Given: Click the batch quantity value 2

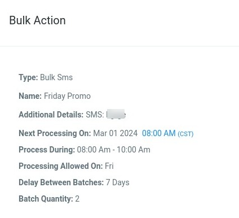Looking at the screenshot, I should tap(77, 199).
